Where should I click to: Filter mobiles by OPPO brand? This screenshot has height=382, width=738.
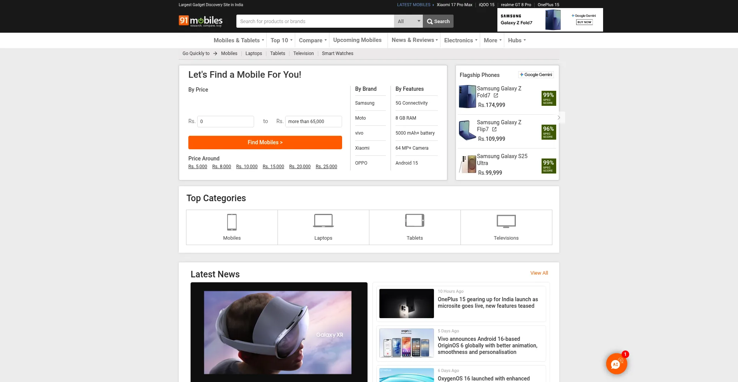point(361,163)
